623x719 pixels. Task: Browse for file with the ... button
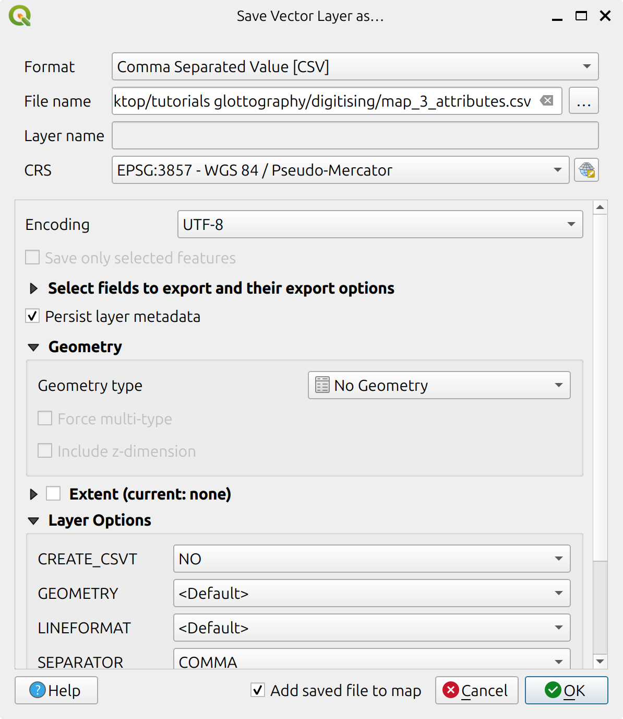click(x=583, y=101)
